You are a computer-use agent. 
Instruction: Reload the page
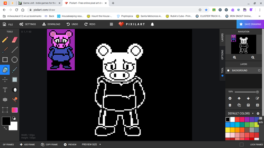[16, 10]
